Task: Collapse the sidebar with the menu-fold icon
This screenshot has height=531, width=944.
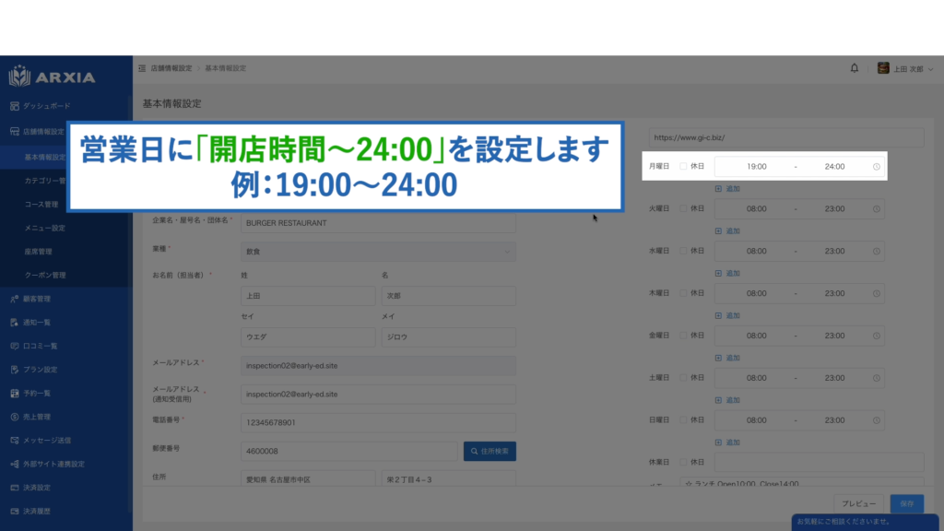Action: (142, 68)
